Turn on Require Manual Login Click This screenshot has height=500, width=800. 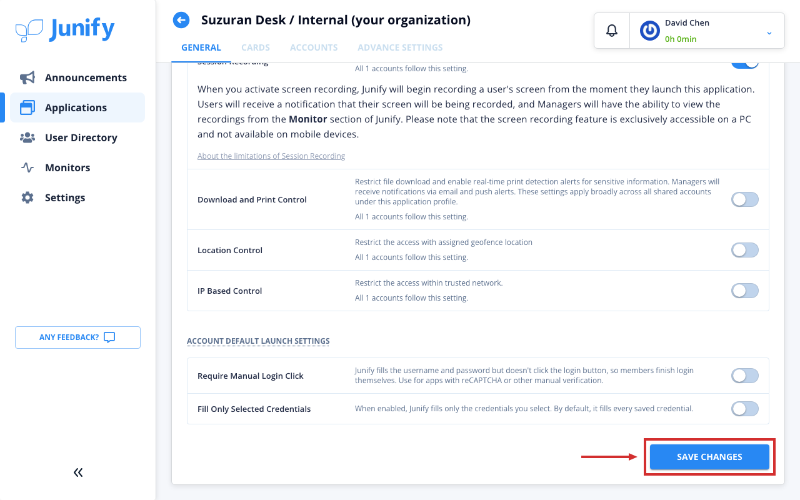pyautogui.click(x=745, y=376)
